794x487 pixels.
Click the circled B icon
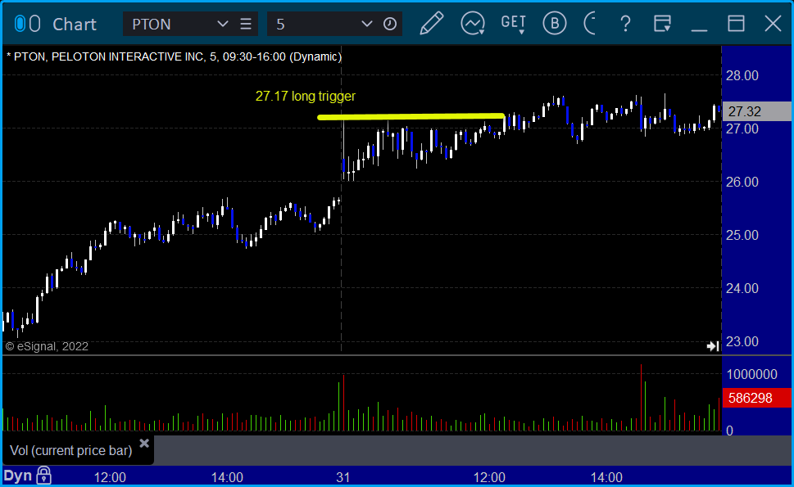[555, 24]
